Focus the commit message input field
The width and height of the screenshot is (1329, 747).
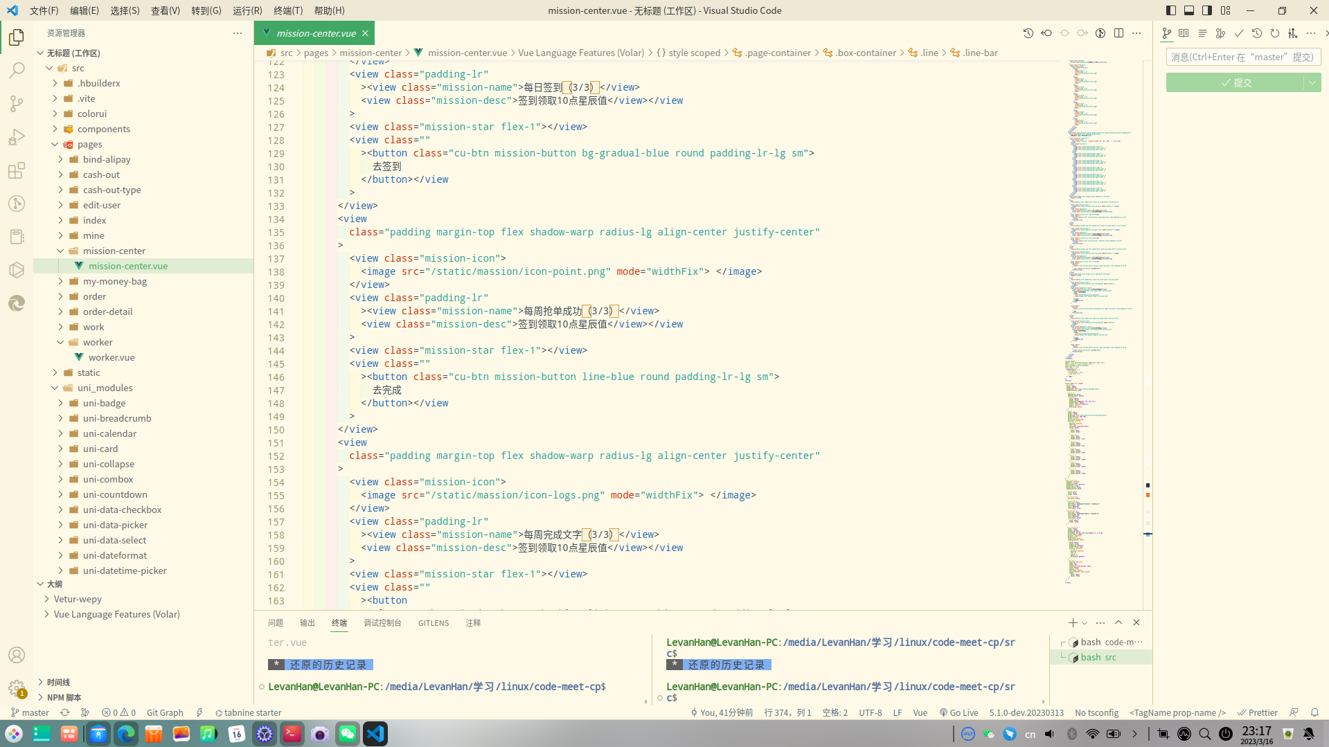pyautogui.click(x=1242, y=57)
